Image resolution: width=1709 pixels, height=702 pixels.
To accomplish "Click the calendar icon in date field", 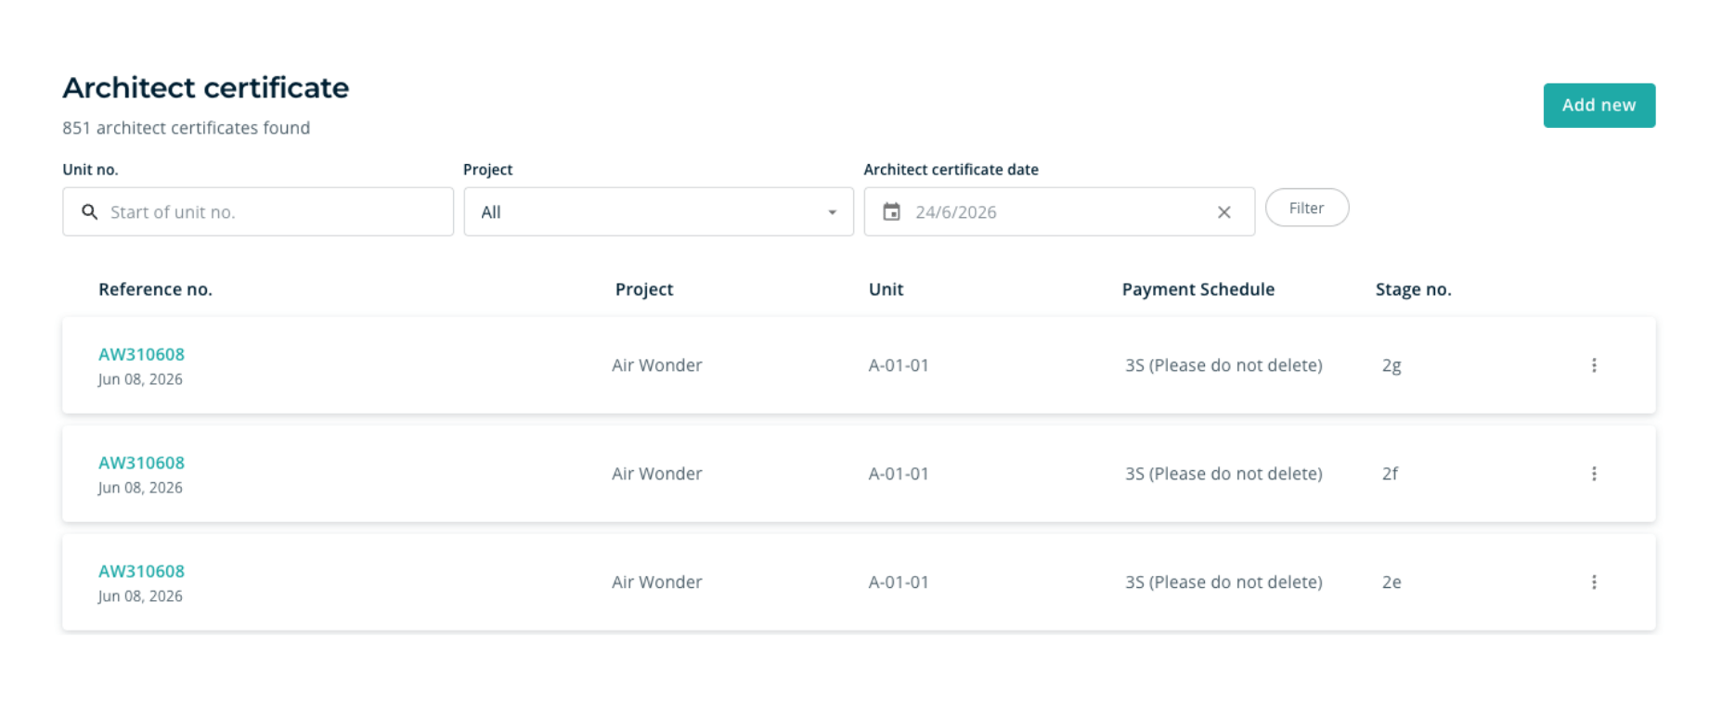I will [x=891, y=212].
